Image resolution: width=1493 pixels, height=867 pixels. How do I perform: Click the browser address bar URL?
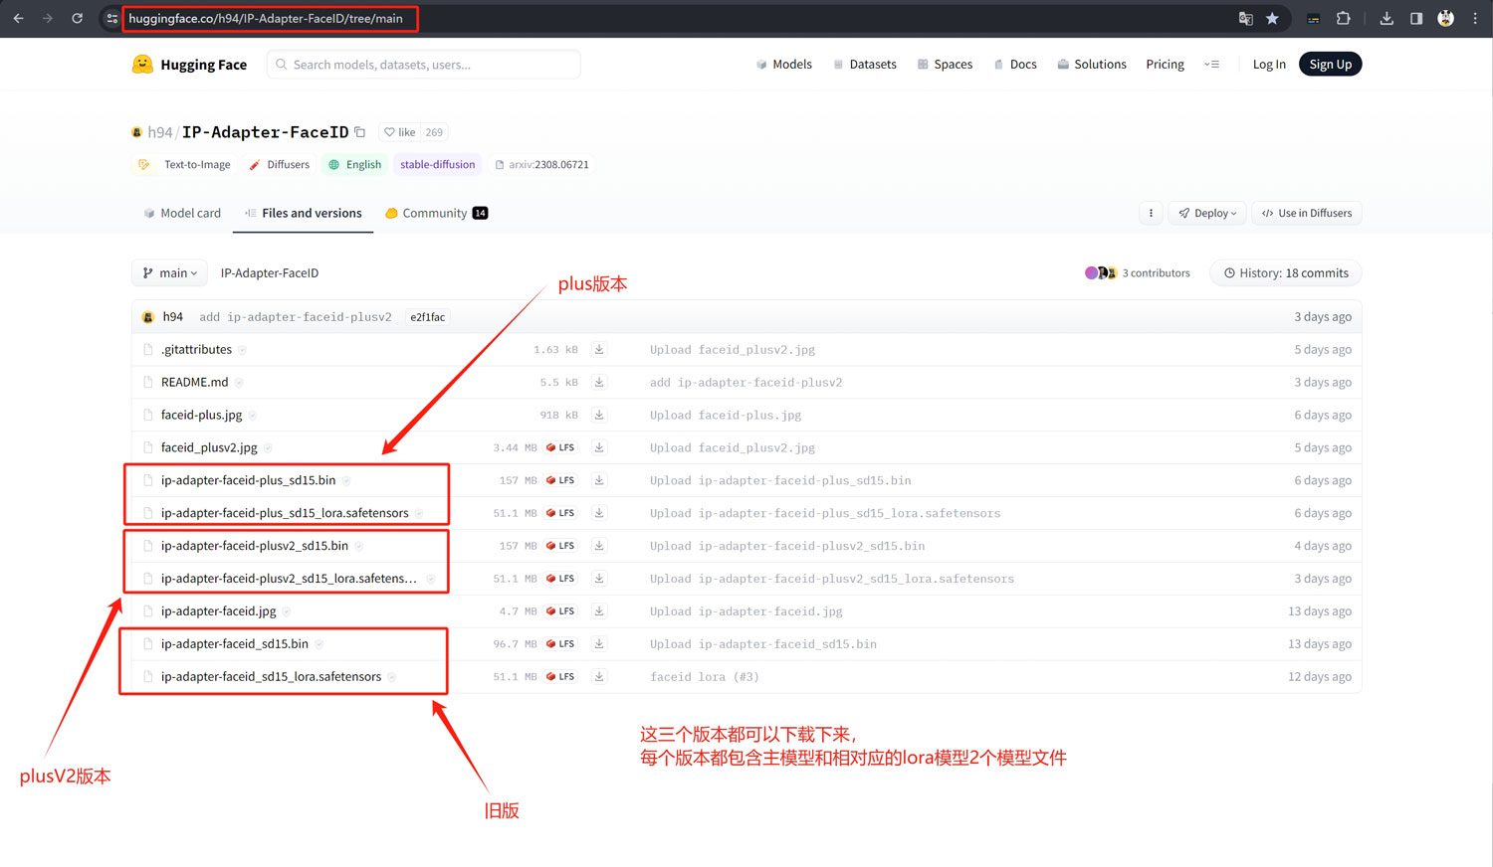[266, 18]
